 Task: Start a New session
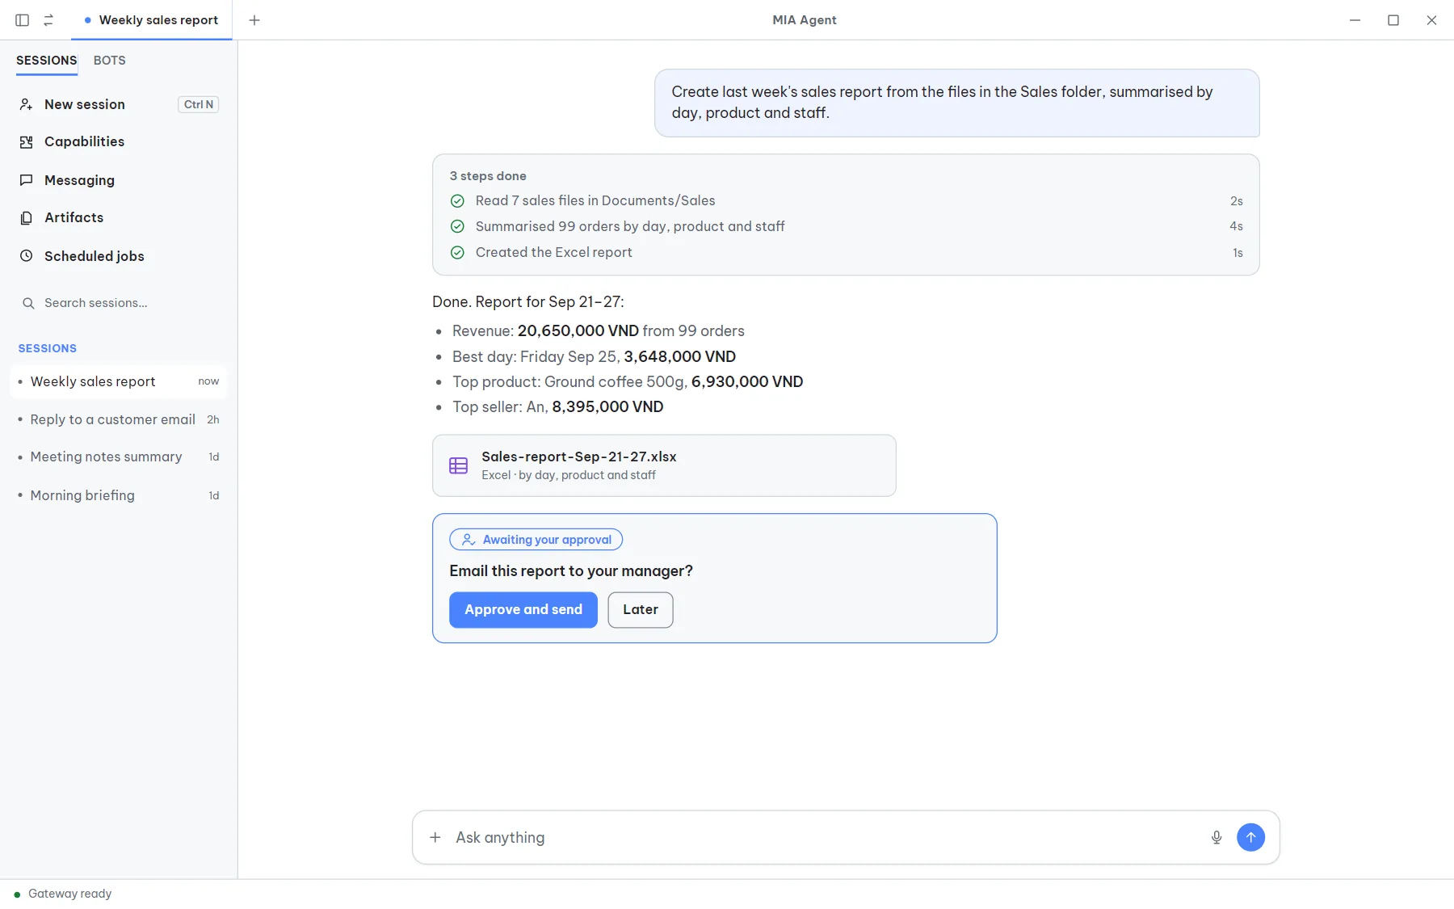pyautogui.click(x=118, y=104)
